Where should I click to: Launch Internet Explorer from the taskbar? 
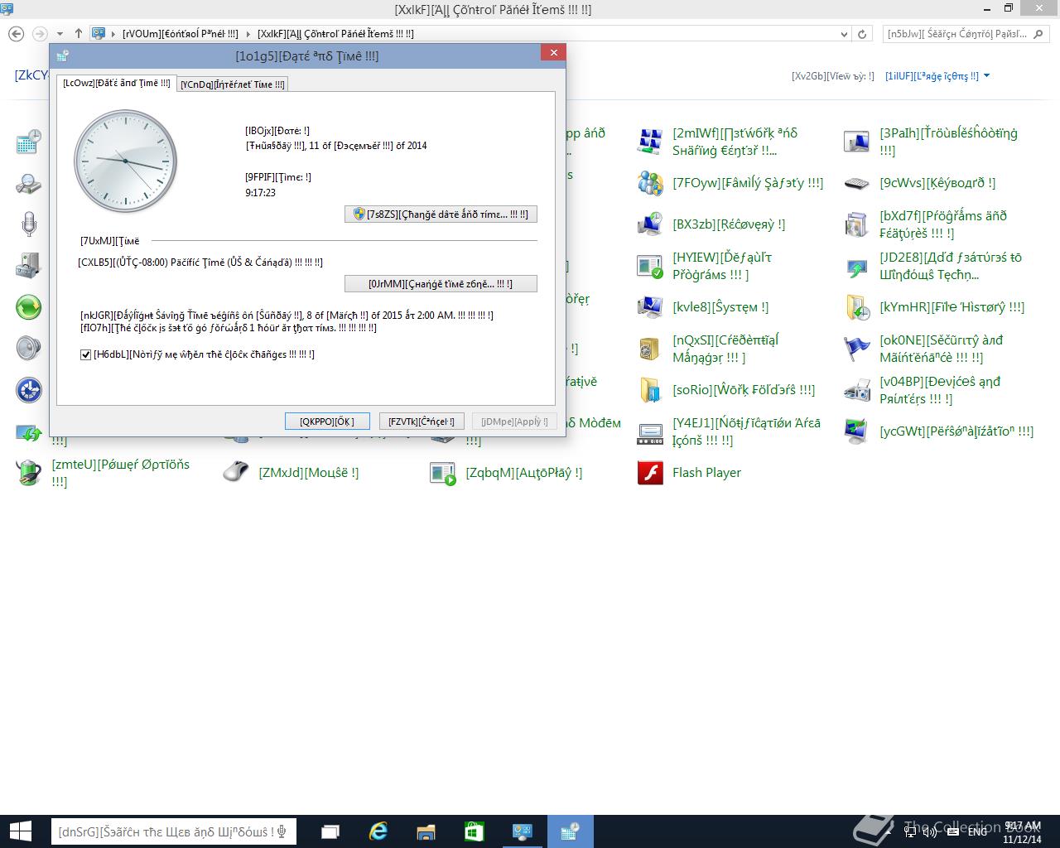pos(378,831)
